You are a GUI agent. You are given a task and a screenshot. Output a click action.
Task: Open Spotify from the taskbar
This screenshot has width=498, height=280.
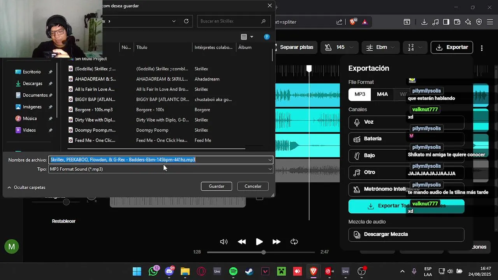(233, 271)
